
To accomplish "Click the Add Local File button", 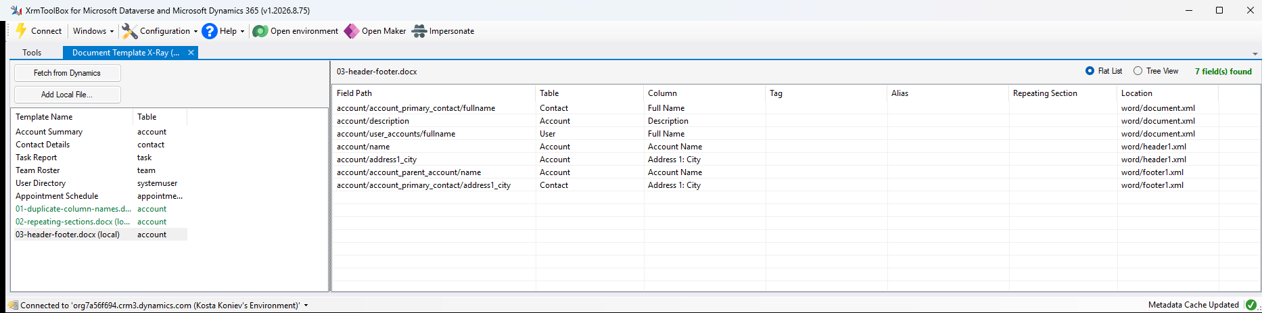I will (68, 95).
